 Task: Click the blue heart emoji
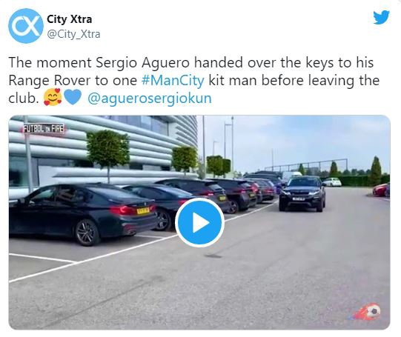tap(73, 97)
